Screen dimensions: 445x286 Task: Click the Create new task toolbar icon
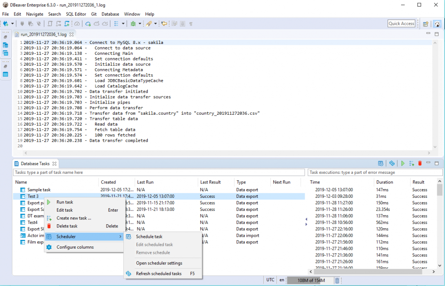pyautogui.click(x=412, y=163)
